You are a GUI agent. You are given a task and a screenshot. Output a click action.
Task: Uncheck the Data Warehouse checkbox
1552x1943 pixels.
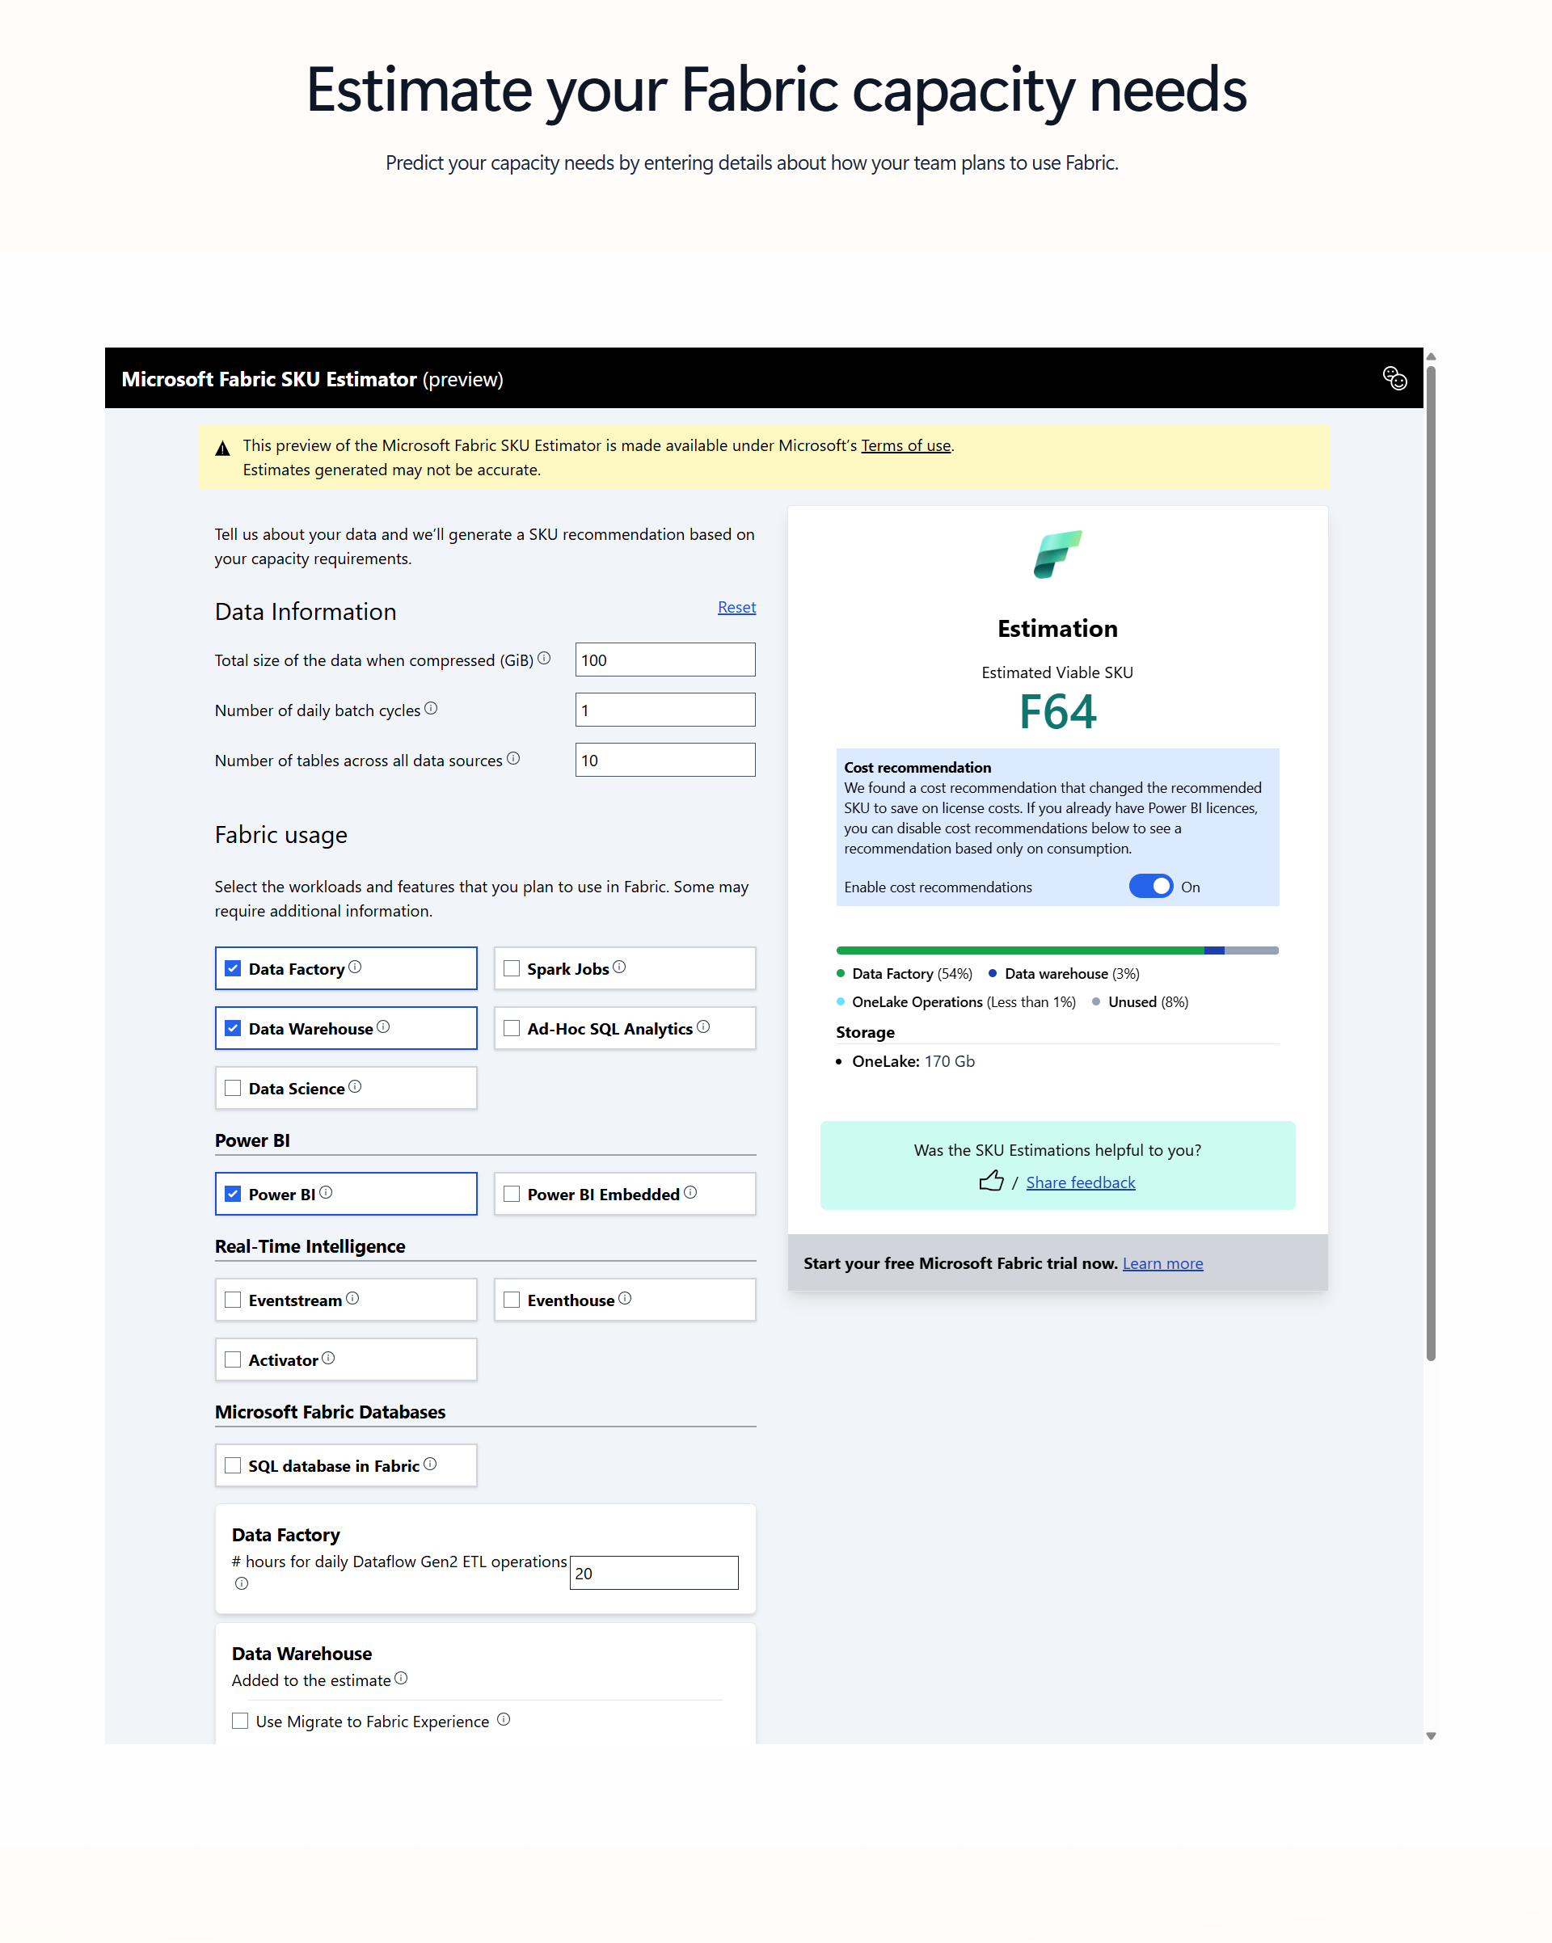(234, 1028)
